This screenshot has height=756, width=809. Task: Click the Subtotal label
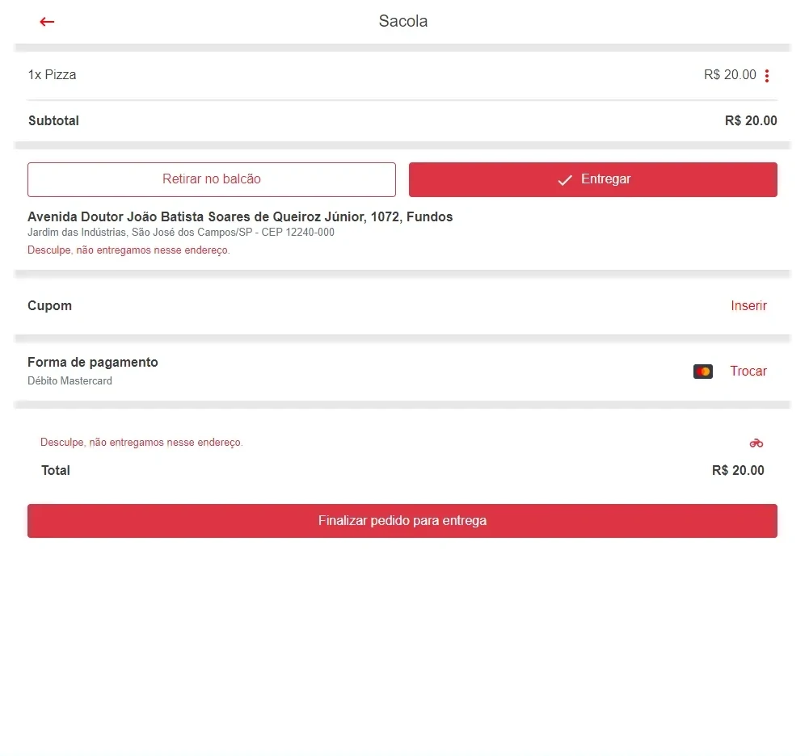54,121
